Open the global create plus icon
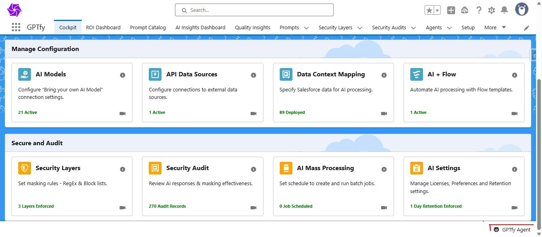Screen dimensions: 542x237 (451, 10)
